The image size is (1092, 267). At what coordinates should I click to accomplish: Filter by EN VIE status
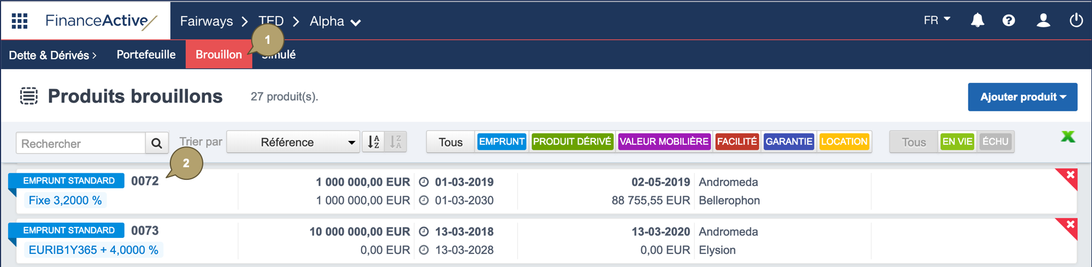[x=957, y=142]
